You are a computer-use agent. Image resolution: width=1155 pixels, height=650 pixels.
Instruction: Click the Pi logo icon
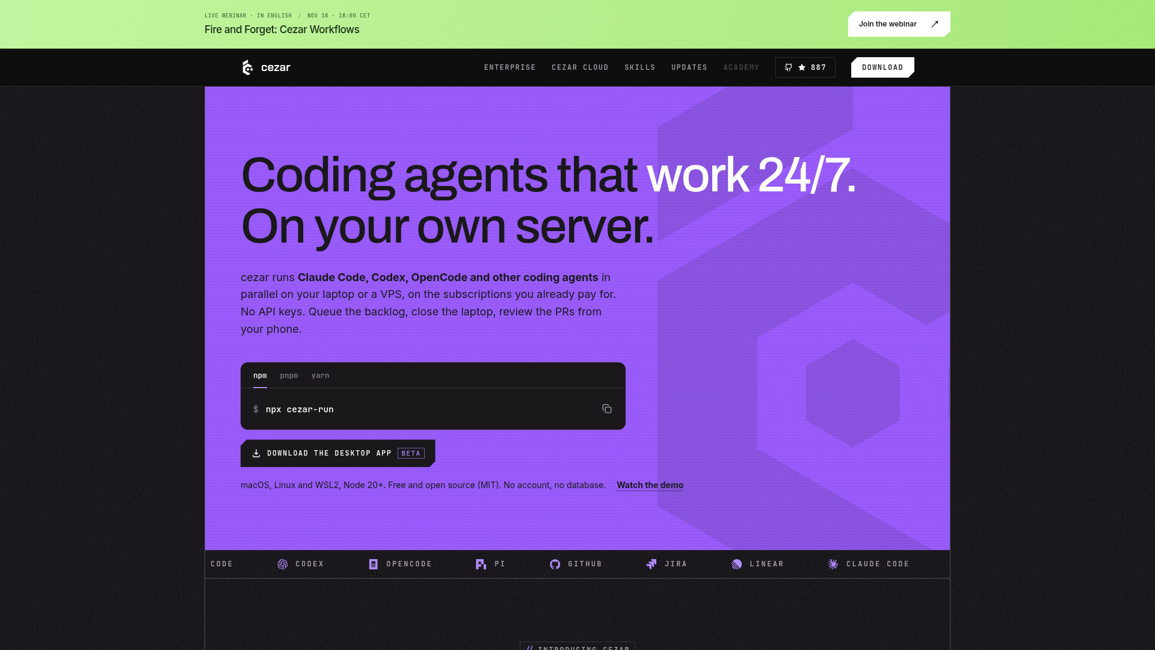point(481,564)
